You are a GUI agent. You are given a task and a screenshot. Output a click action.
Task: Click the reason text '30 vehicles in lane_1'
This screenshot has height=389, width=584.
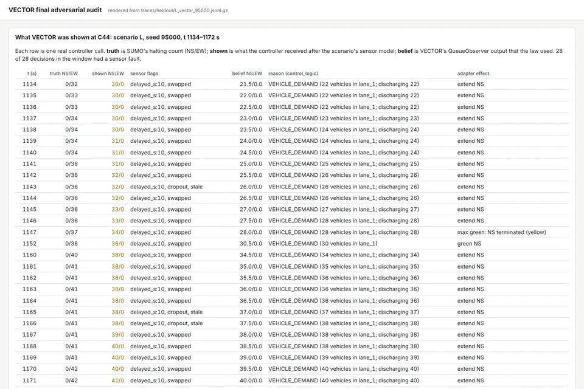click(349, 244)
